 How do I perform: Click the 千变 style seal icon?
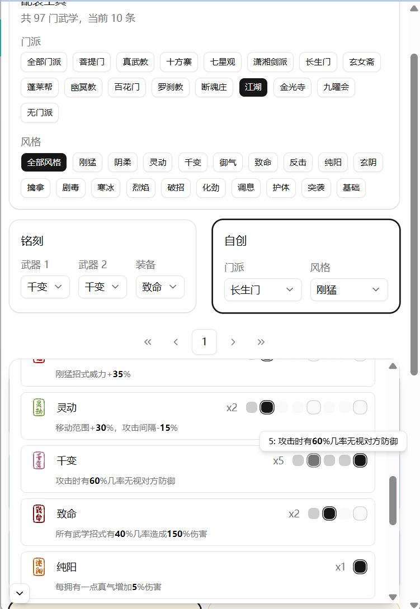[39, 460]
